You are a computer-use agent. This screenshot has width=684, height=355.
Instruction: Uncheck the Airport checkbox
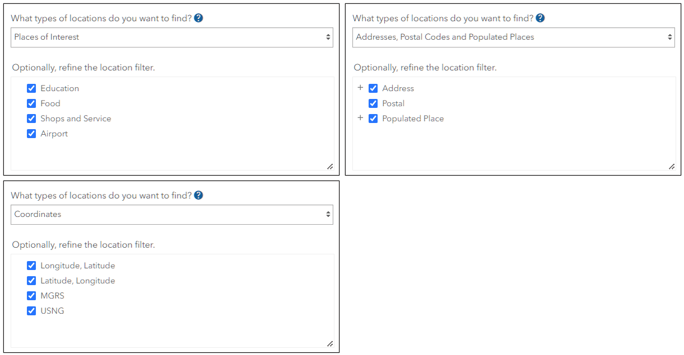pyautogui.click(x=31, y=134)
